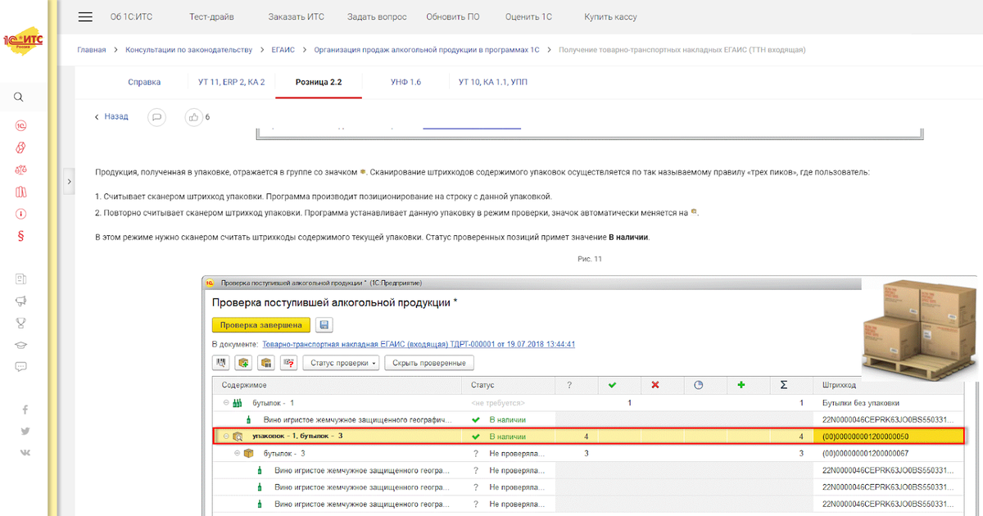The image size is (983, 516).
Task: Click the Назад back link
Action: click(x=111, y=117)
